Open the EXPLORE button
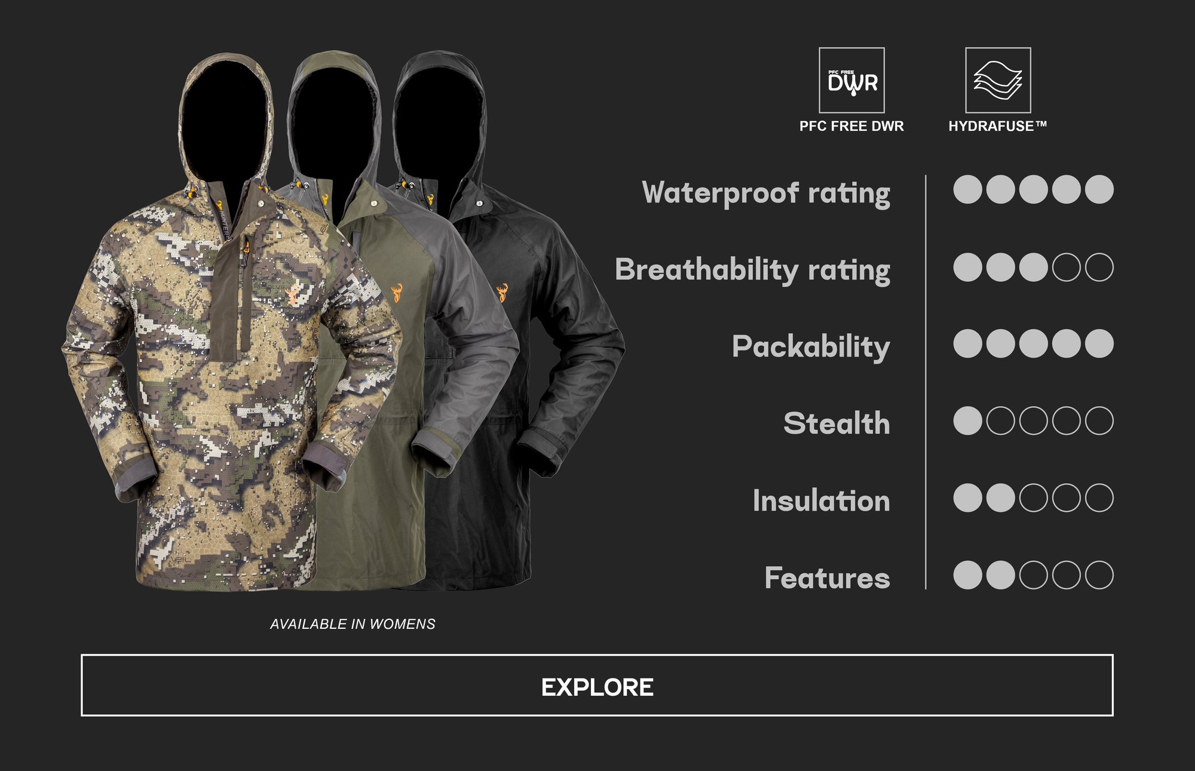This screenshot has height=771, width=1195. point(597,685)
